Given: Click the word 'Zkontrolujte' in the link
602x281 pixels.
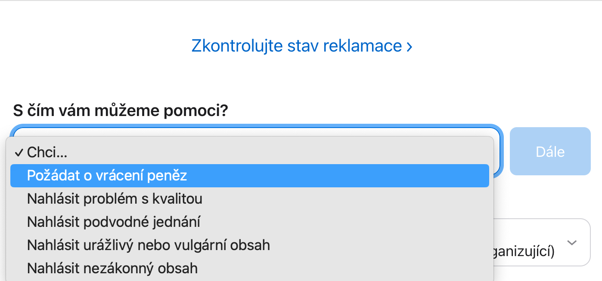Looking at the screenshot, I should [237, 46].
